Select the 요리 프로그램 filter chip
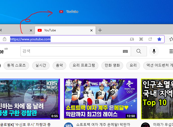Viewport: 173px width, 127px height. (x=84, y=65)
